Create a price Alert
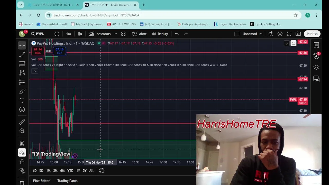 140,34
